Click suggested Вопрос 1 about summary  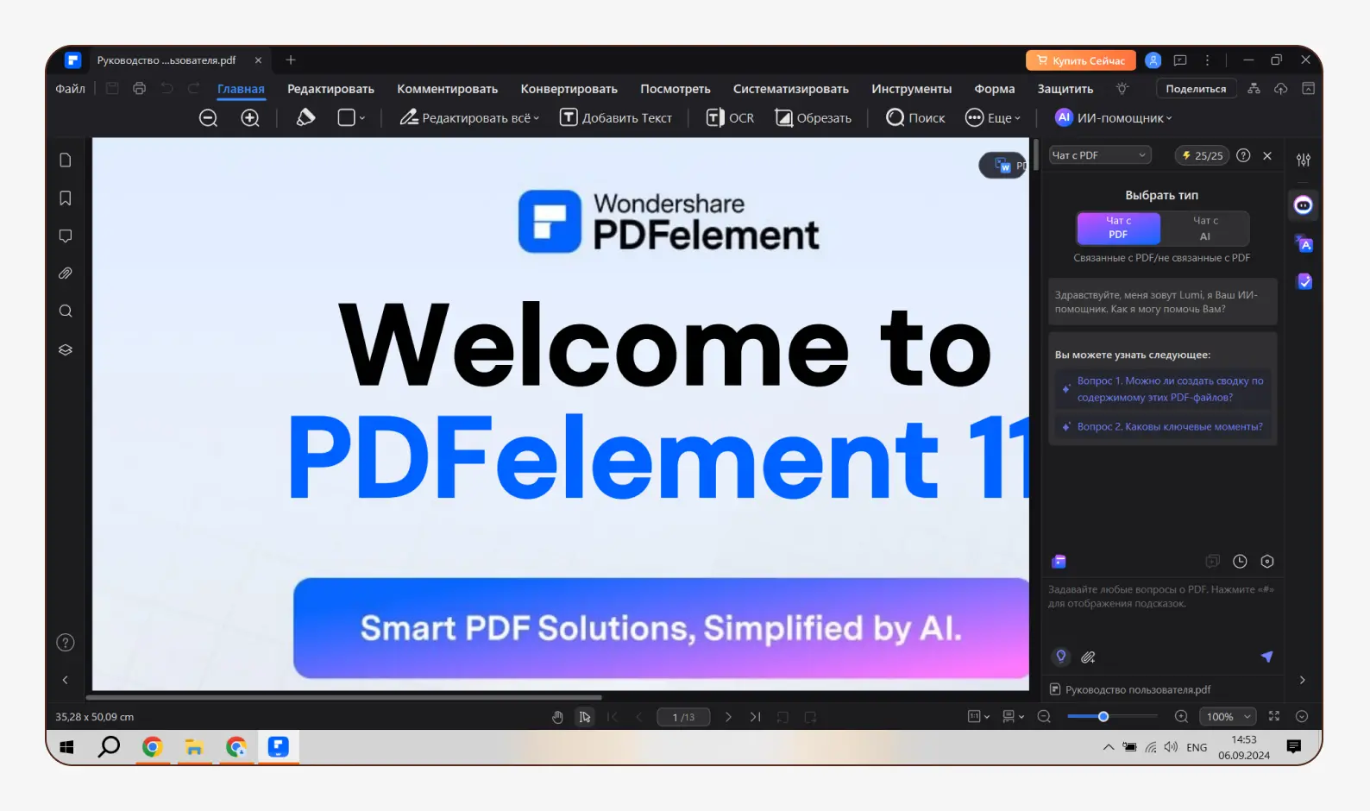[x=1162, y=389]
